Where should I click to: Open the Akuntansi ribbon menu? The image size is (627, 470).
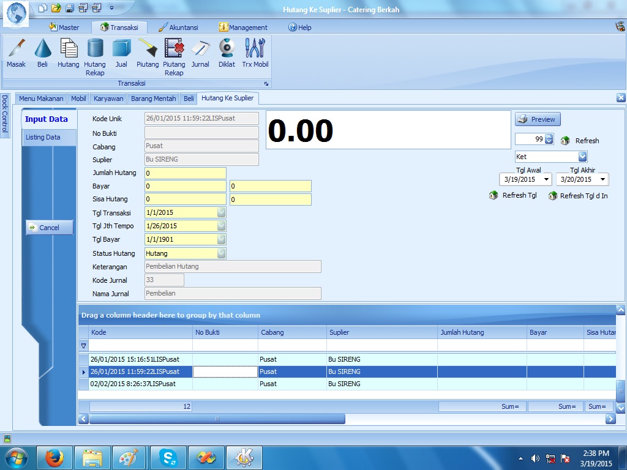[182, 28]
